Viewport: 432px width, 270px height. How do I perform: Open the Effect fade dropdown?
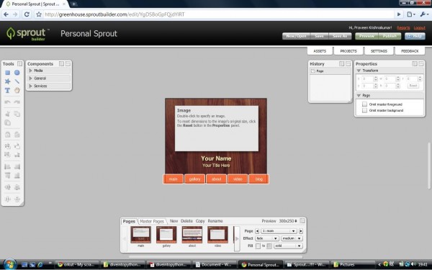click(x=267, y=238)
